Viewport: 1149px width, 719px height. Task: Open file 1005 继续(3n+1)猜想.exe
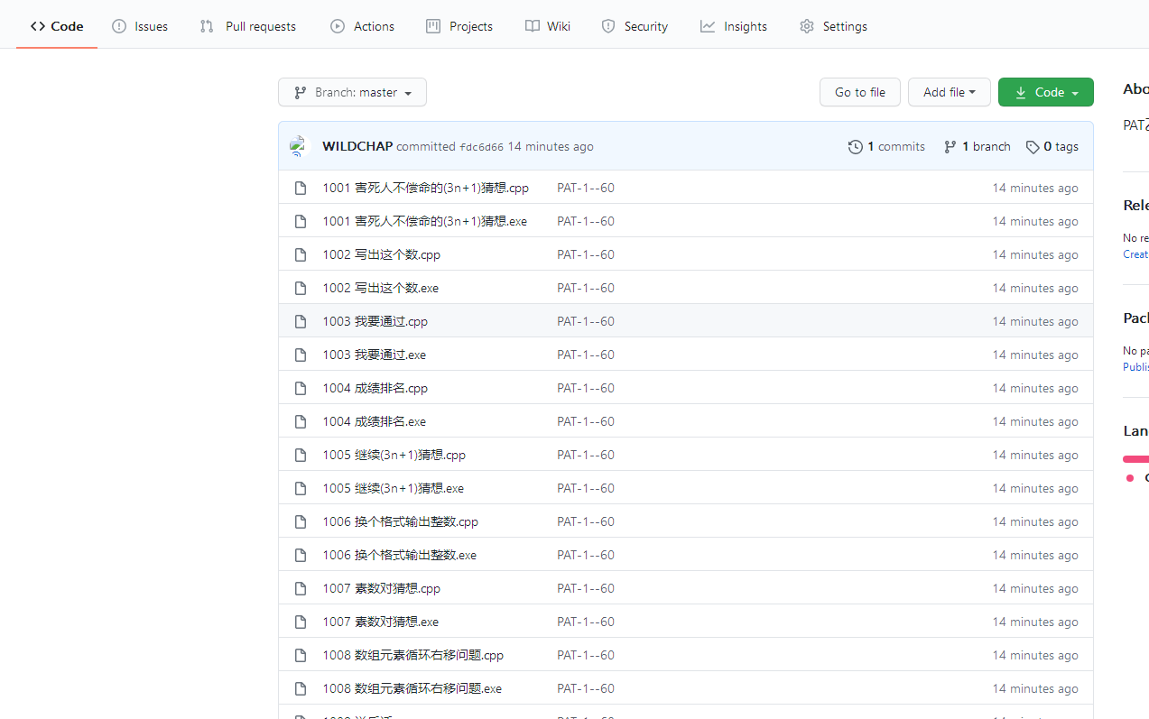(x=393, y=488)
